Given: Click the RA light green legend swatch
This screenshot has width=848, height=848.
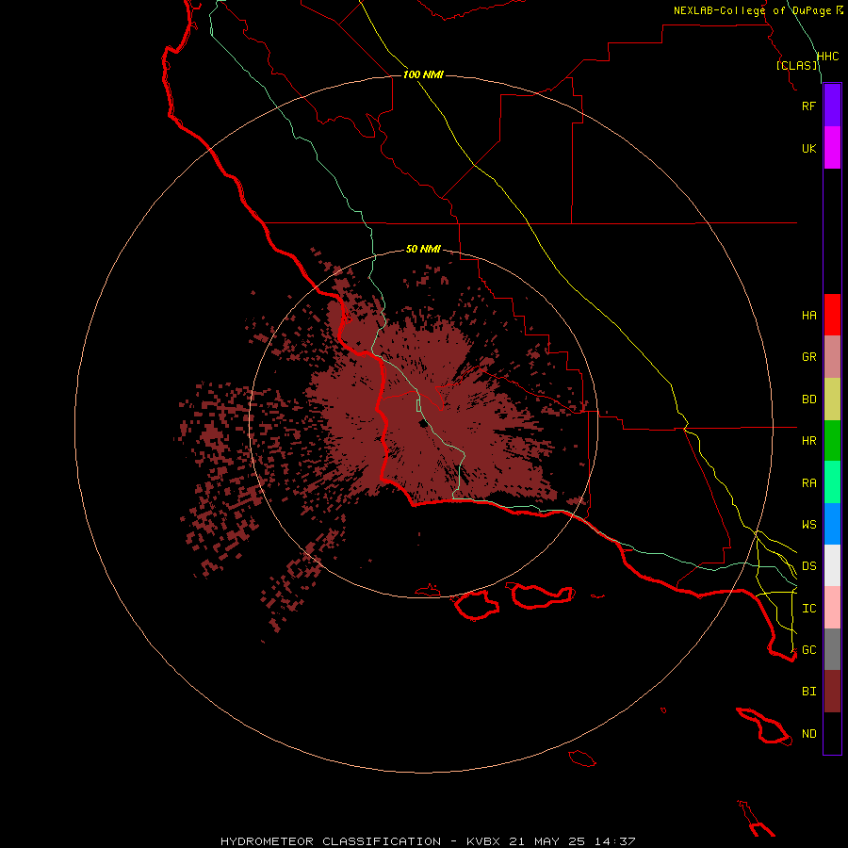Looking at the screenshot, I should point(832,482).
